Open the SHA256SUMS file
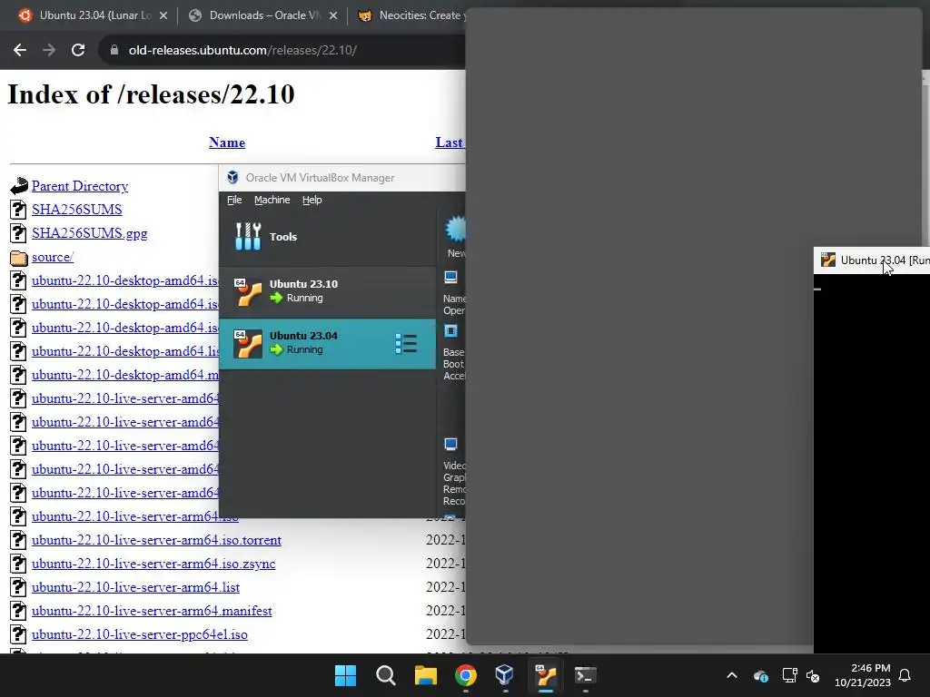This screenshot has height=697, width=930. 76,210
